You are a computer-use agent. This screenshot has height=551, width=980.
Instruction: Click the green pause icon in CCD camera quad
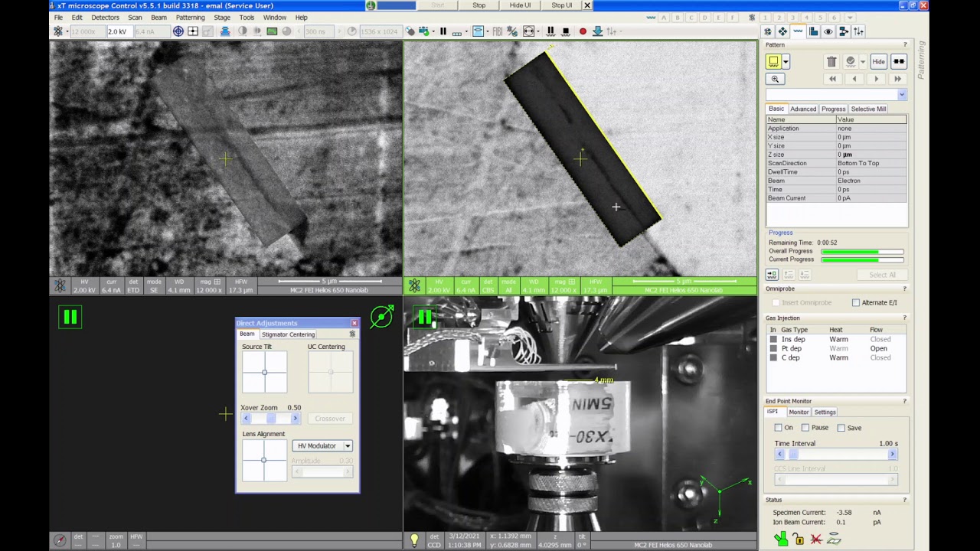point(423,317)
